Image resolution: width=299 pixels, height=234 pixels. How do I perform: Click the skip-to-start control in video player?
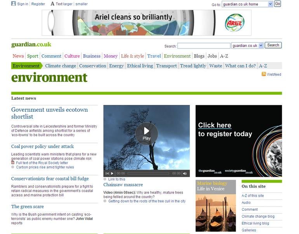(x=107, y=173)
